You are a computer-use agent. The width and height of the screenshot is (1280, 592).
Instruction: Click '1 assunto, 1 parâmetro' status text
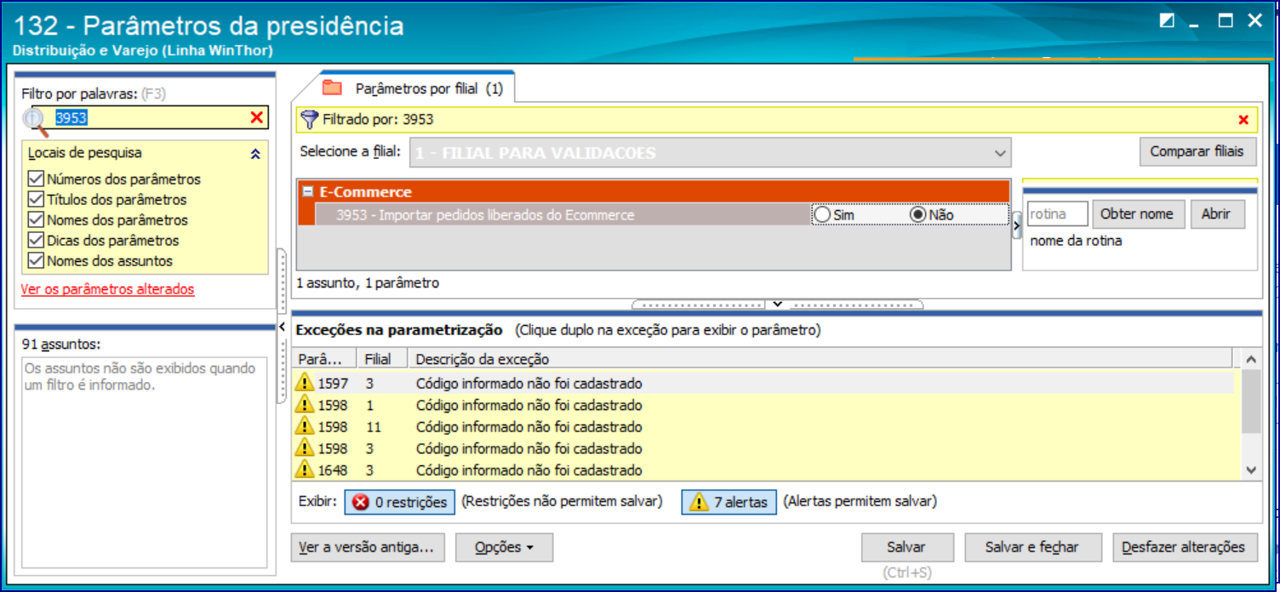click(368, 283)
